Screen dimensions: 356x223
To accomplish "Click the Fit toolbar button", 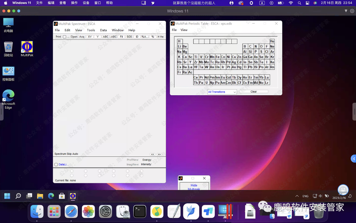I will tap(121, 37).
